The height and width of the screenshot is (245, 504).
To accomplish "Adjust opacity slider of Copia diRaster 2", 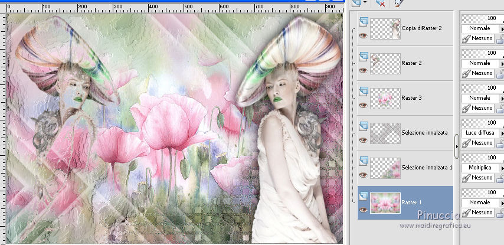I will pyautogui.click(x=483, y=19).
